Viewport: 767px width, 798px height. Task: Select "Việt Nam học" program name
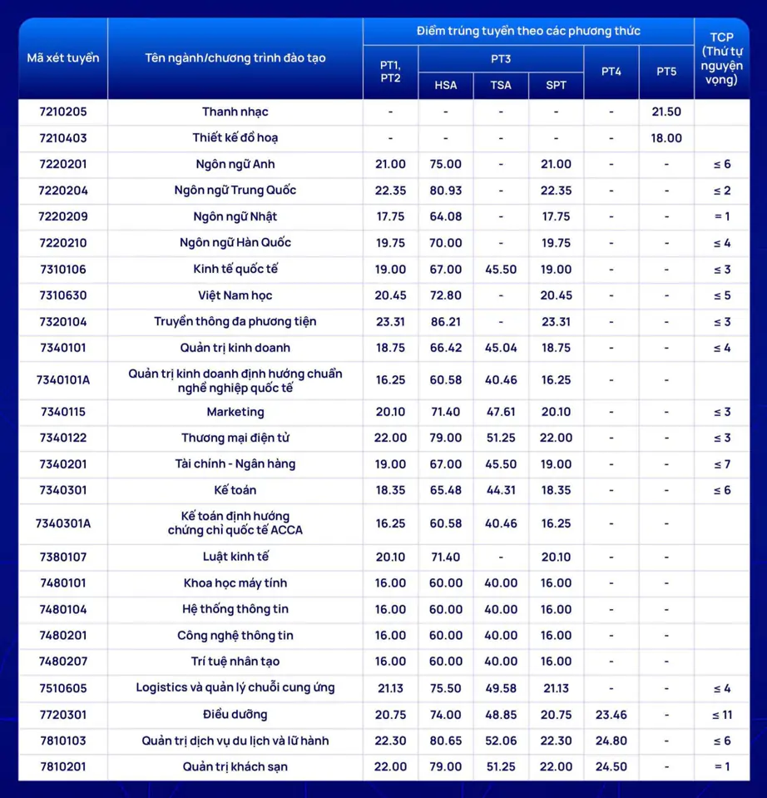coord(235,295)
